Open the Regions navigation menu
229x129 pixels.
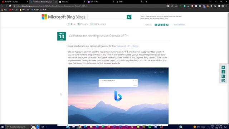(x=83, y=24)
